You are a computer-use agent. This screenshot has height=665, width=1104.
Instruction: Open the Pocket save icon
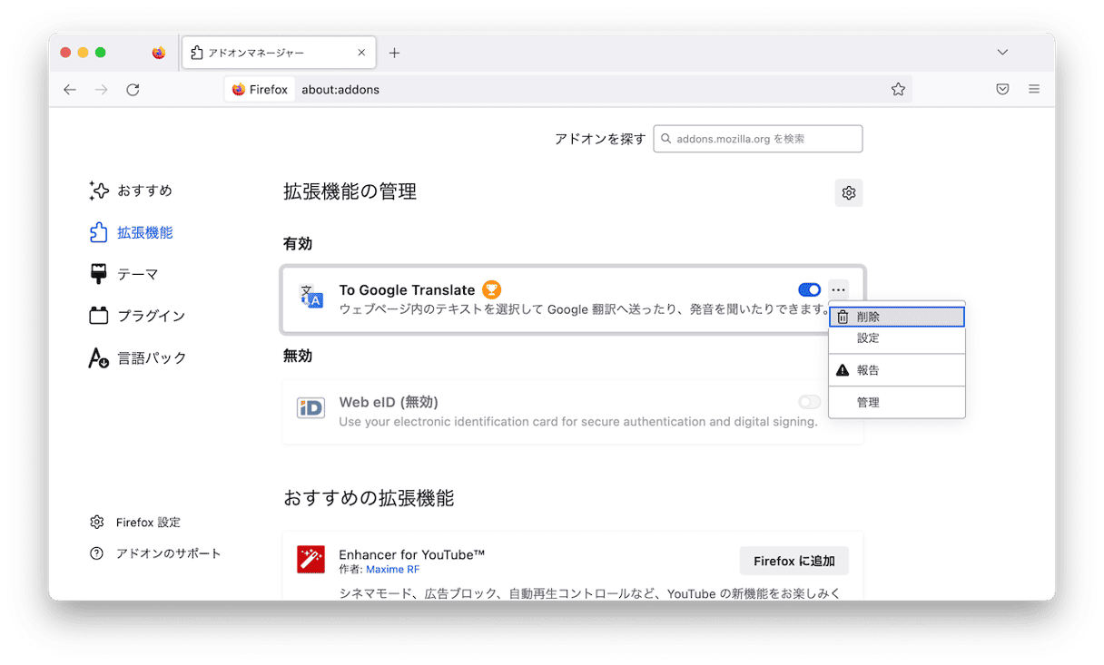(x=1002, y=89)
